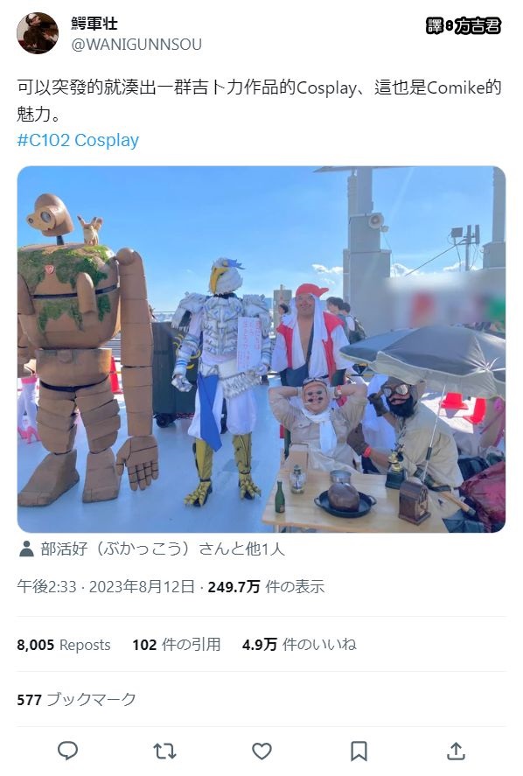The height and width of the screenshot is (776, 523).
Task: Click the repost arrows icon
Action: 164,751
